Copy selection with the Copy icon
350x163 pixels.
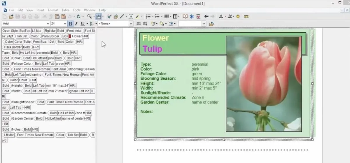[51, 17]
